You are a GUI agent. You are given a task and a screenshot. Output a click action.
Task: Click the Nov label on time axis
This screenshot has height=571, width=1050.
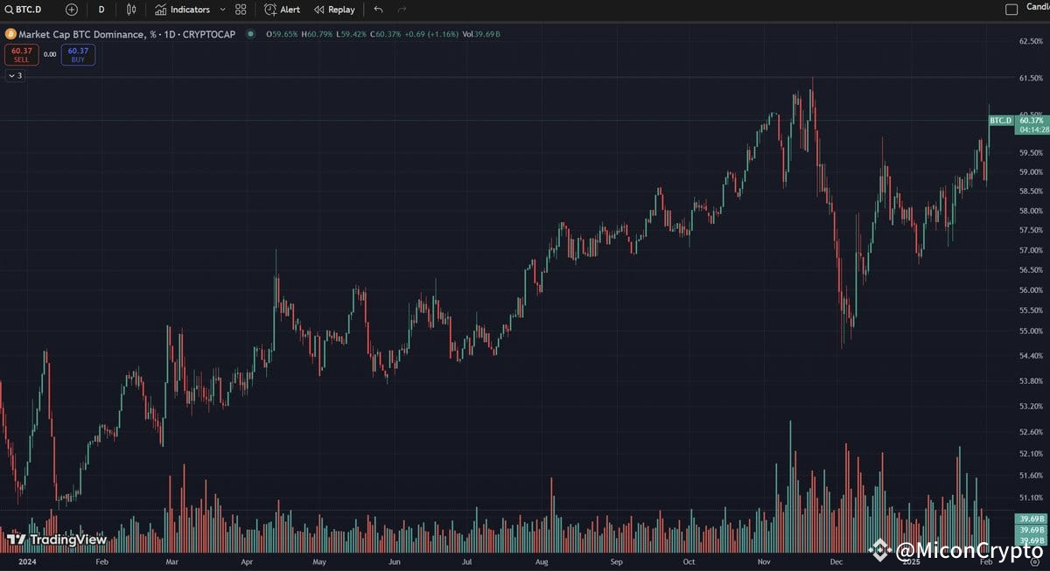coord(765,562)
